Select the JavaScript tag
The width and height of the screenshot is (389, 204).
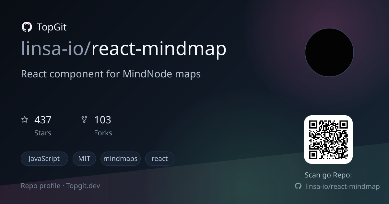pyautogui.click(x=44, y=159)
